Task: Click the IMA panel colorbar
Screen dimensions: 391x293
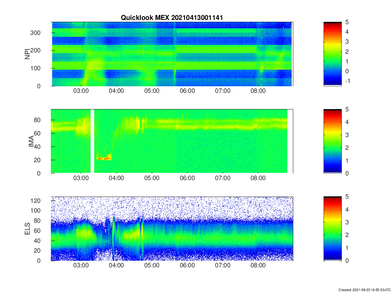Action: [333, 141]
